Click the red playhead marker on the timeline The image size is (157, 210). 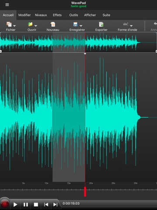[85, 192]
